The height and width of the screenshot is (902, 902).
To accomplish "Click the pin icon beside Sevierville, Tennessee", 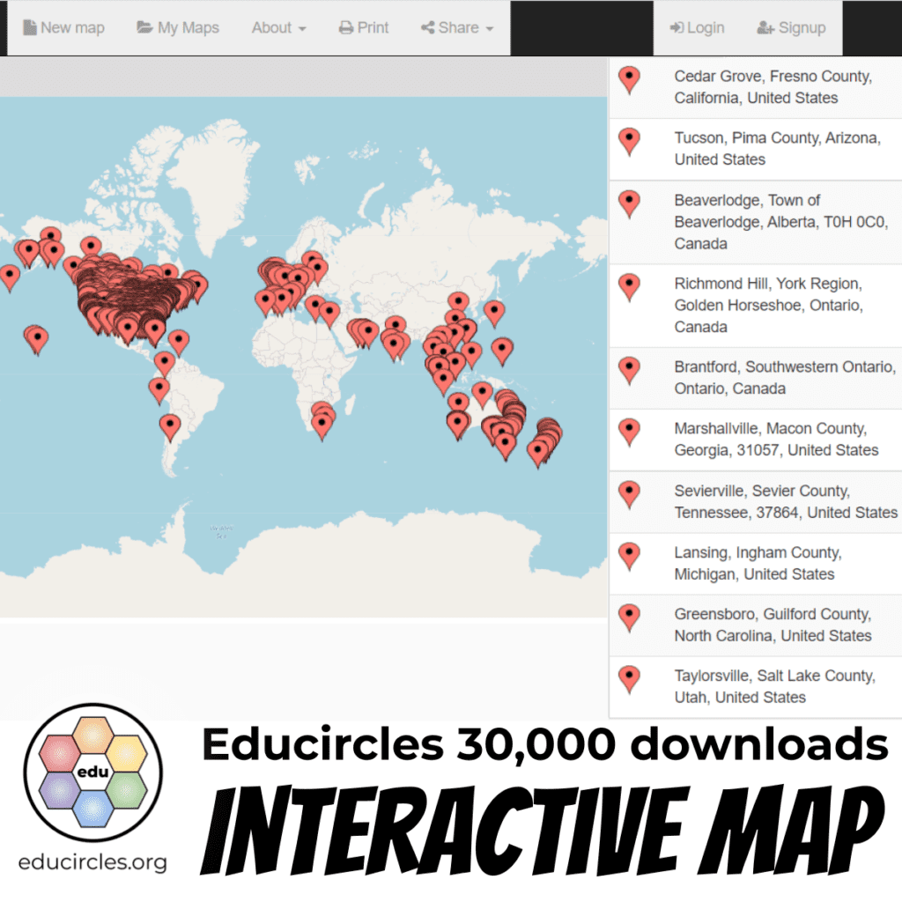I will pos(629,494).
